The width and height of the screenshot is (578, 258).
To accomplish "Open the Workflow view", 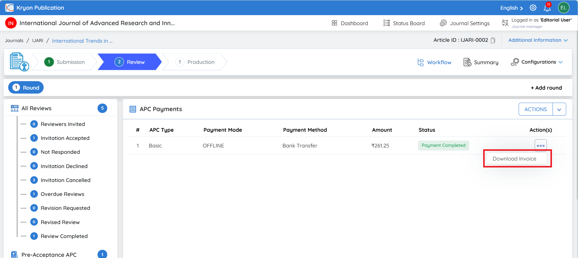I will click(434, 62).
